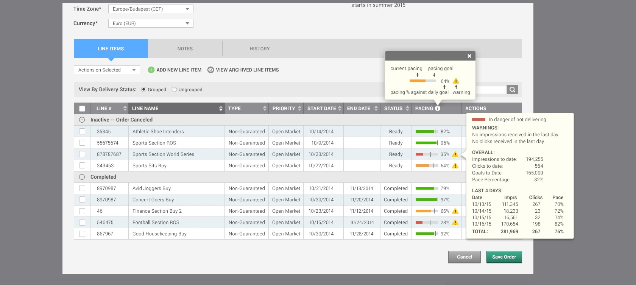Click the pacing bar for Concert Goers Buy
The image size is (636, 285).
(427, 200)
